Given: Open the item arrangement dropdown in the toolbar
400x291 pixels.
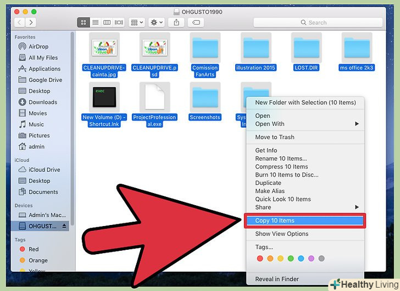Looking at the screenshot, I should [x=137, y=23].
